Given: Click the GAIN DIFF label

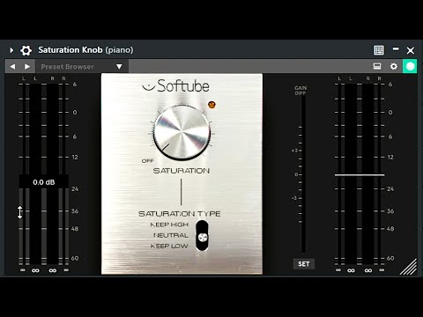Looking at the screenshot, I should 301,91.
